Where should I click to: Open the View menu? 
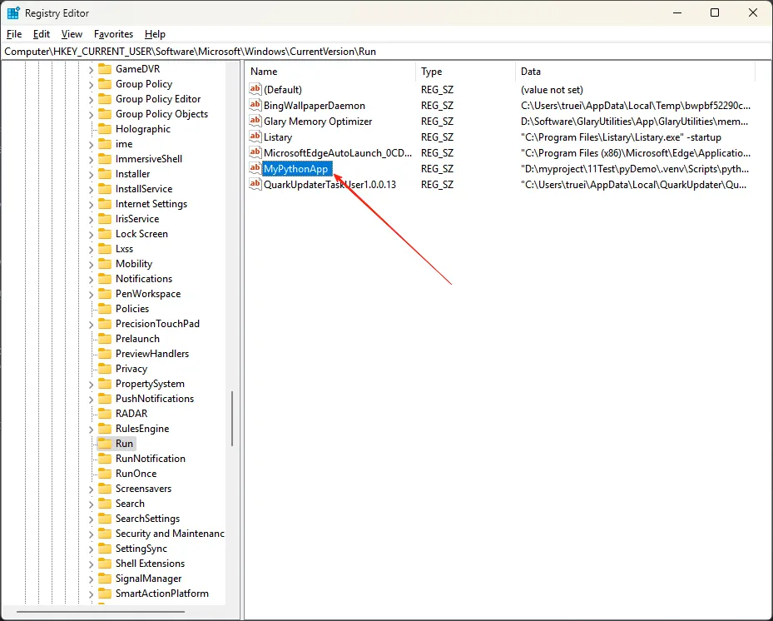tap(72, 34)
